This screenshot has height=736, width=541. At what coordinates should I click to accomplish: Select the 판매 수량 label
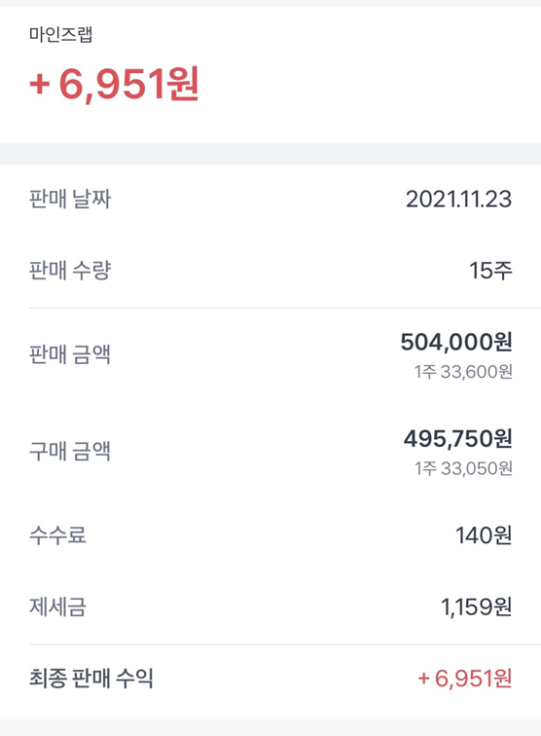pyautogui.click(x=70, y=271)
